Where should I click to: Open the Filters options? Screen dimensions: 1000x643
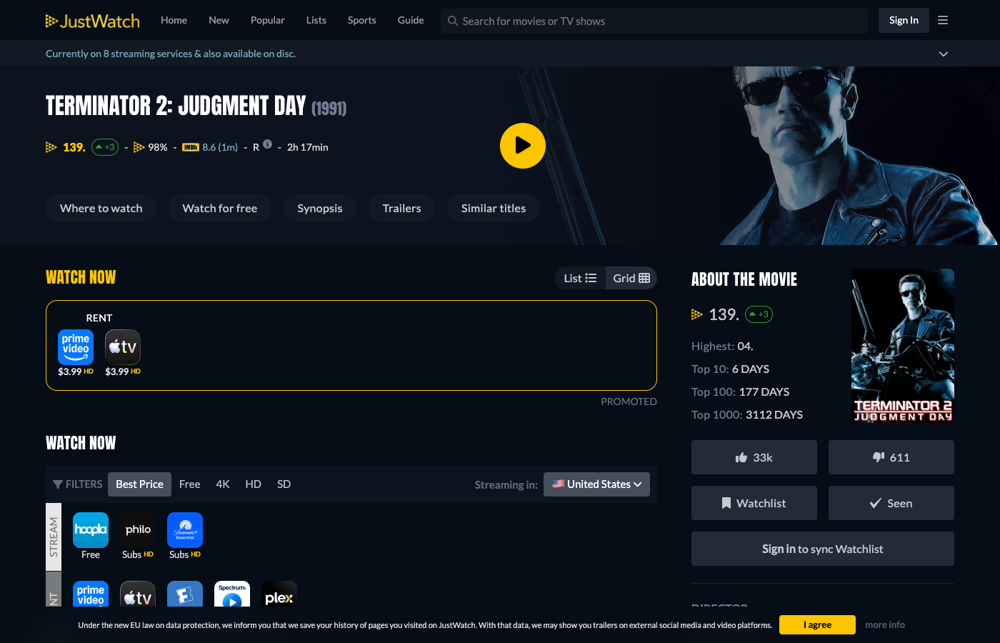point(78,484)
